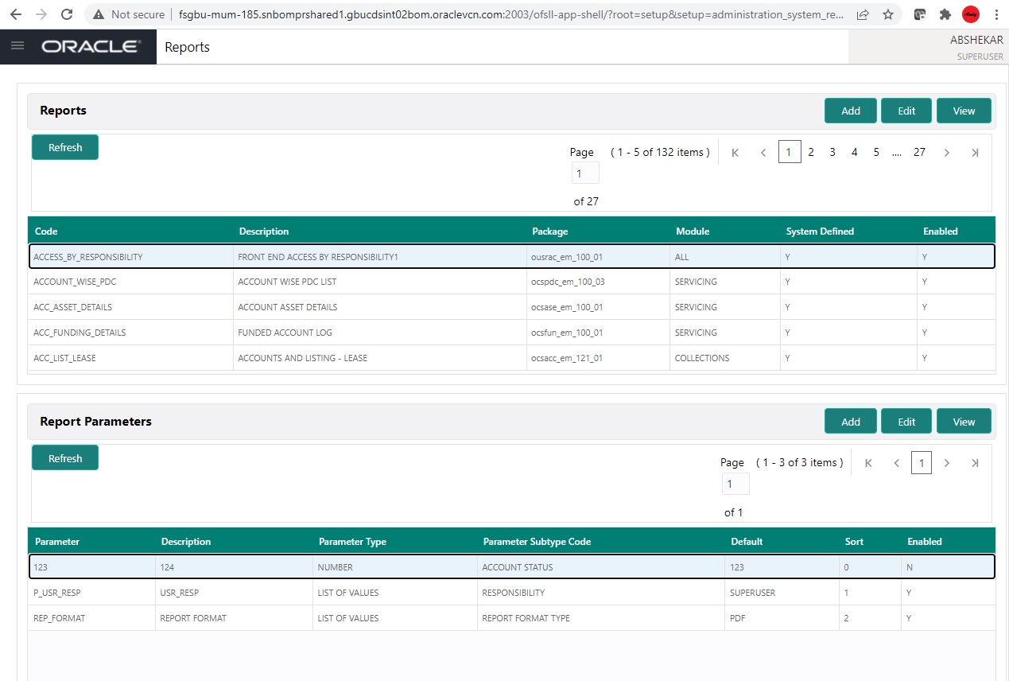The width and height of the screenshot is (1009, 681).
Task: Click Parameter Subtype Code column header
Action: pyautogui.click(x=537, y=542)
